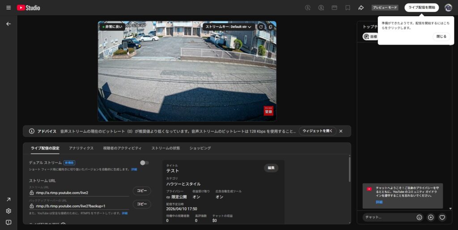Click the YouTube Studio logo

click(28, 8)
